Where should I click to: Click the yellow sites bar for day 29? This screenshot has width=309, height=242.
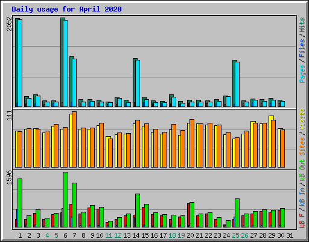[x=270, y=142]
